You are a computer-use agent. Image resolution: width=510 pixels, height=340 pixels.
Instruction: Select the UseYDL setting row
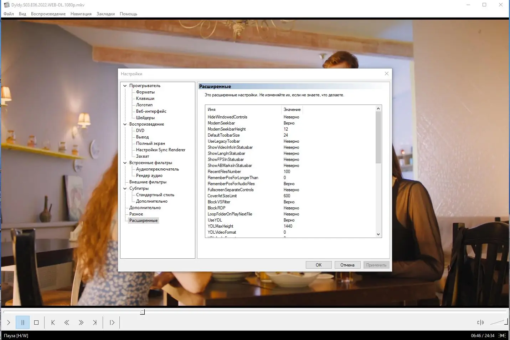[290, 220]
